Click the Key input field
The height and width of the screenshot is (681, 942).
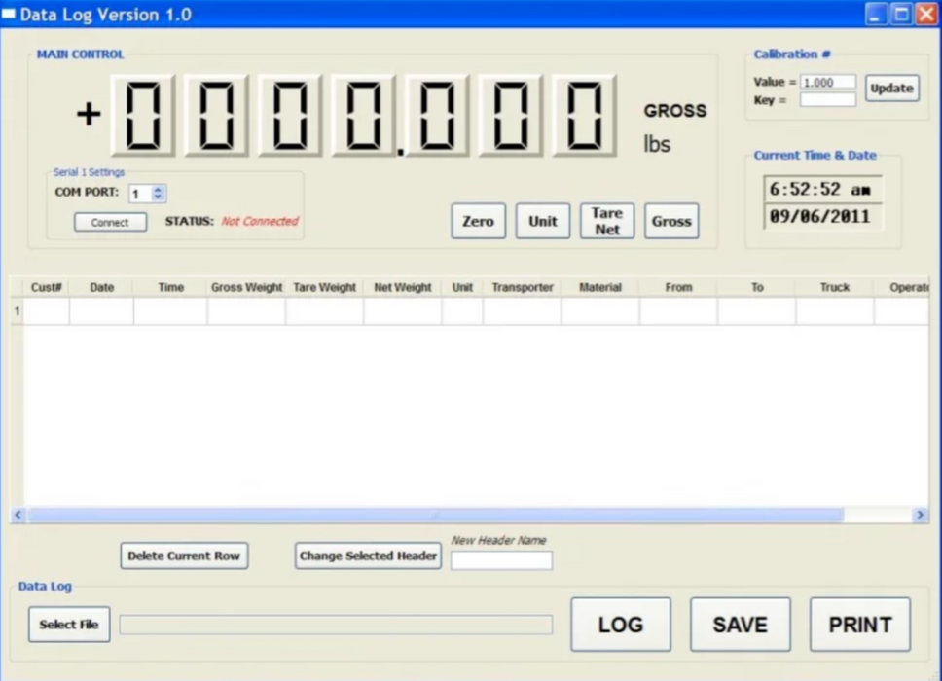(826, 99)
